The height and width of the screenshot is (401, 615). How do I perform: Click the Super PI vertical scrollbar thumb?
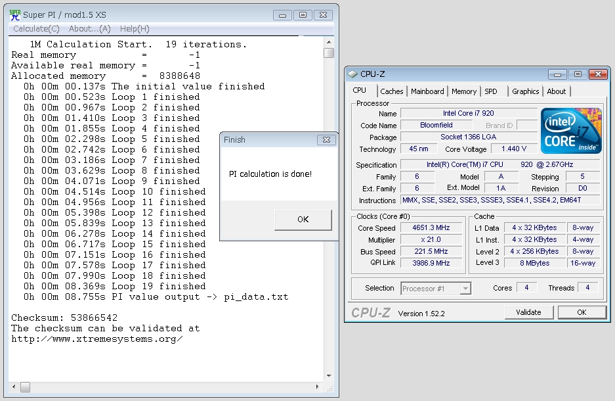(x=329, y=53)
